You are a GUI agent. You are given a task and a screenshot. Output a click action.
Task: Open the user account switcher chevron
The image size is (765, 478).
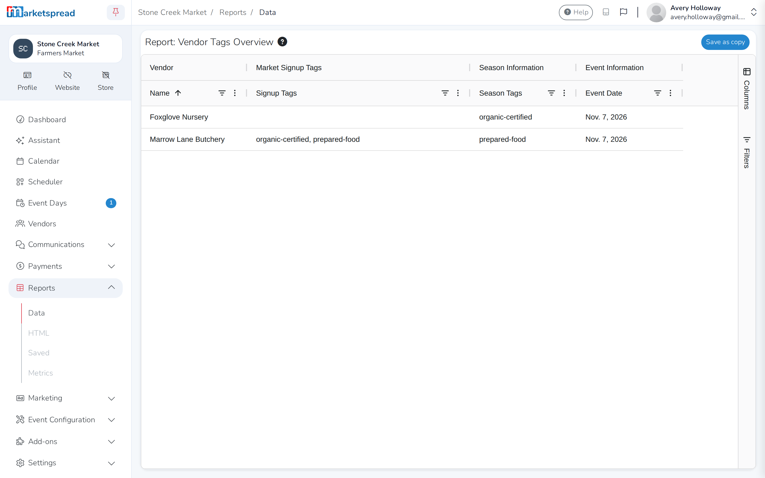tap(754, 12)
